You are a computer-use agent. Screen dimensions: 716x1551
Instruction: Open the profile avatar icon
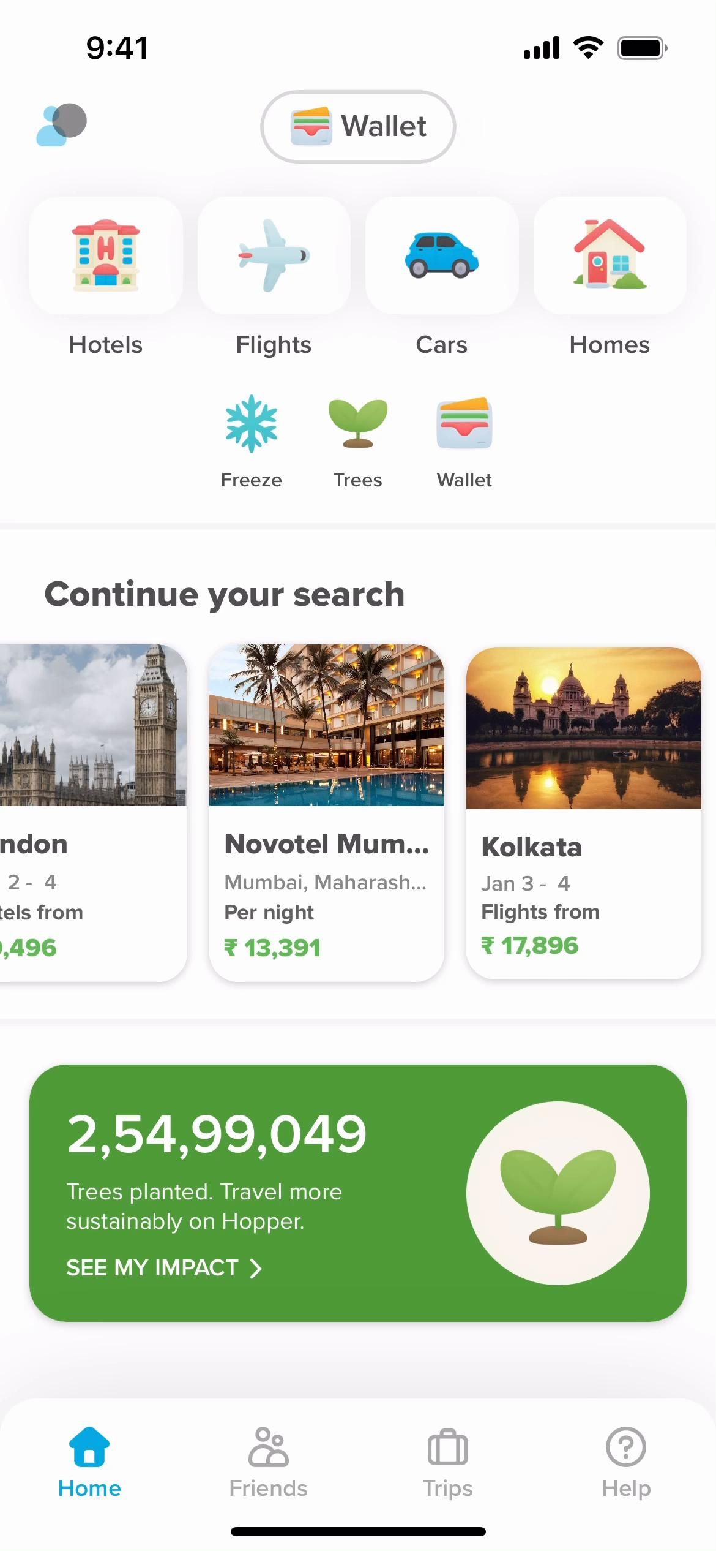62,125
